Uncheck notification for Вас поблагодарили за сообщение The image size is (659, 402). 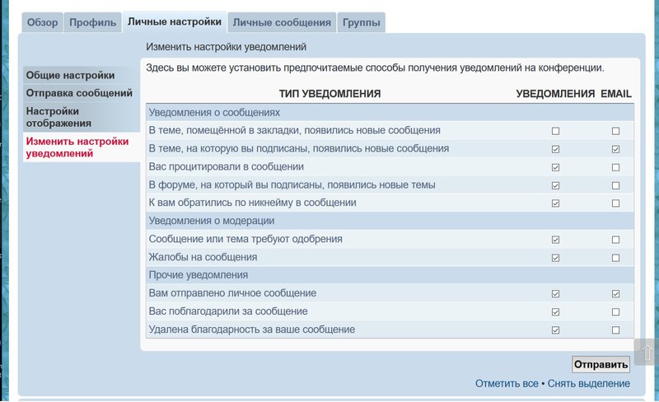pos(555,312)
